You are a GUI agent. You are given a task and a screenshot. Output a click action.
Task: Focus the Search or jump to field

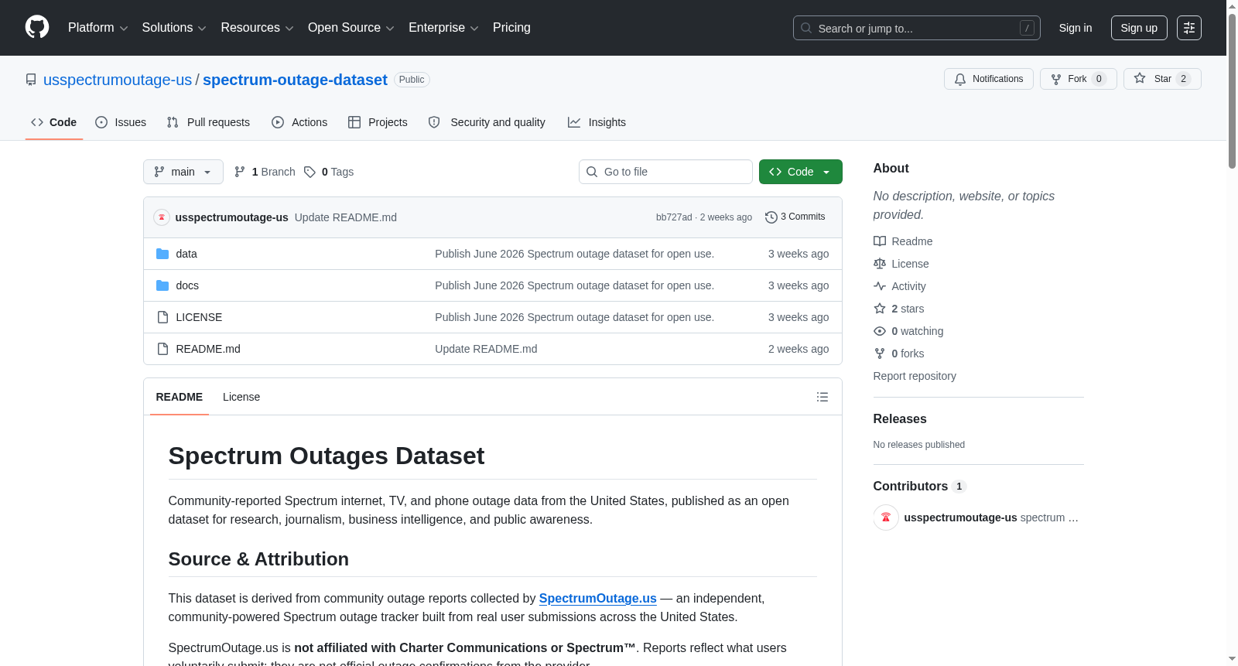[917, 28]
